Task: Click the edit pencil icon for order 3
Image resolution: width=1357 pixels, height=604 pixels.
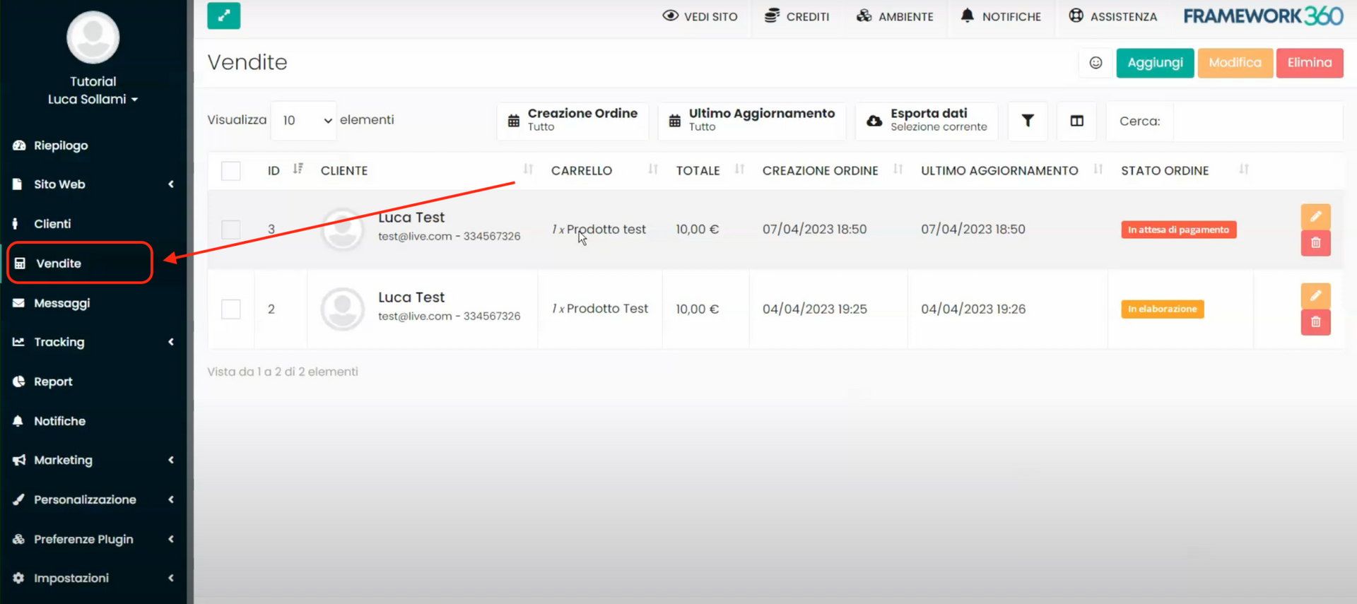Action: (1315, 216)
